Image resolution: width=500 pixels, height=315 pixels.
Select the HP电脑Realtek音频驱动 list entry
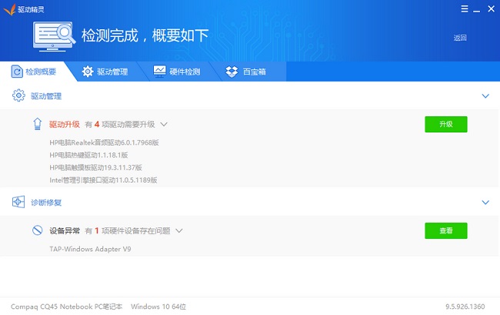click(104, 142)
